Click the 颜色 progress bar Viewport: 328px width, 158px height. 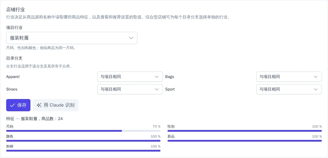83,141
